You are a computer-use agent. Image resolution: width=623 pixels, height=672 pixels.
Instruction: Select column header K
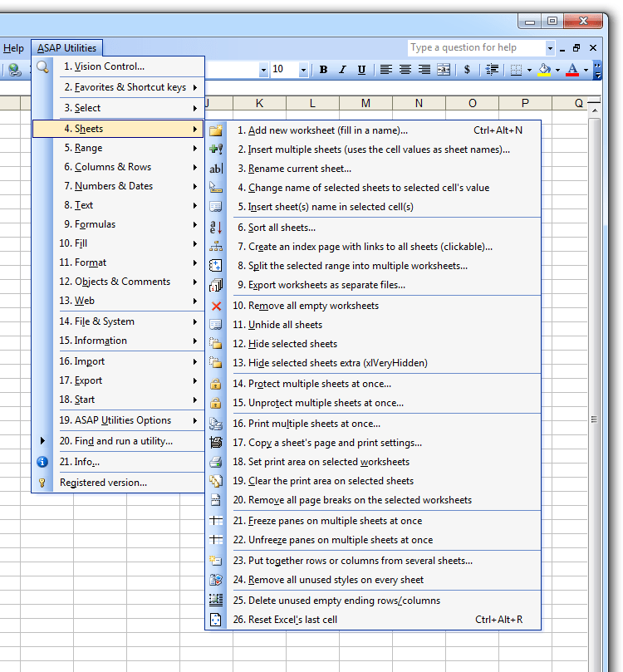[259, 103]
